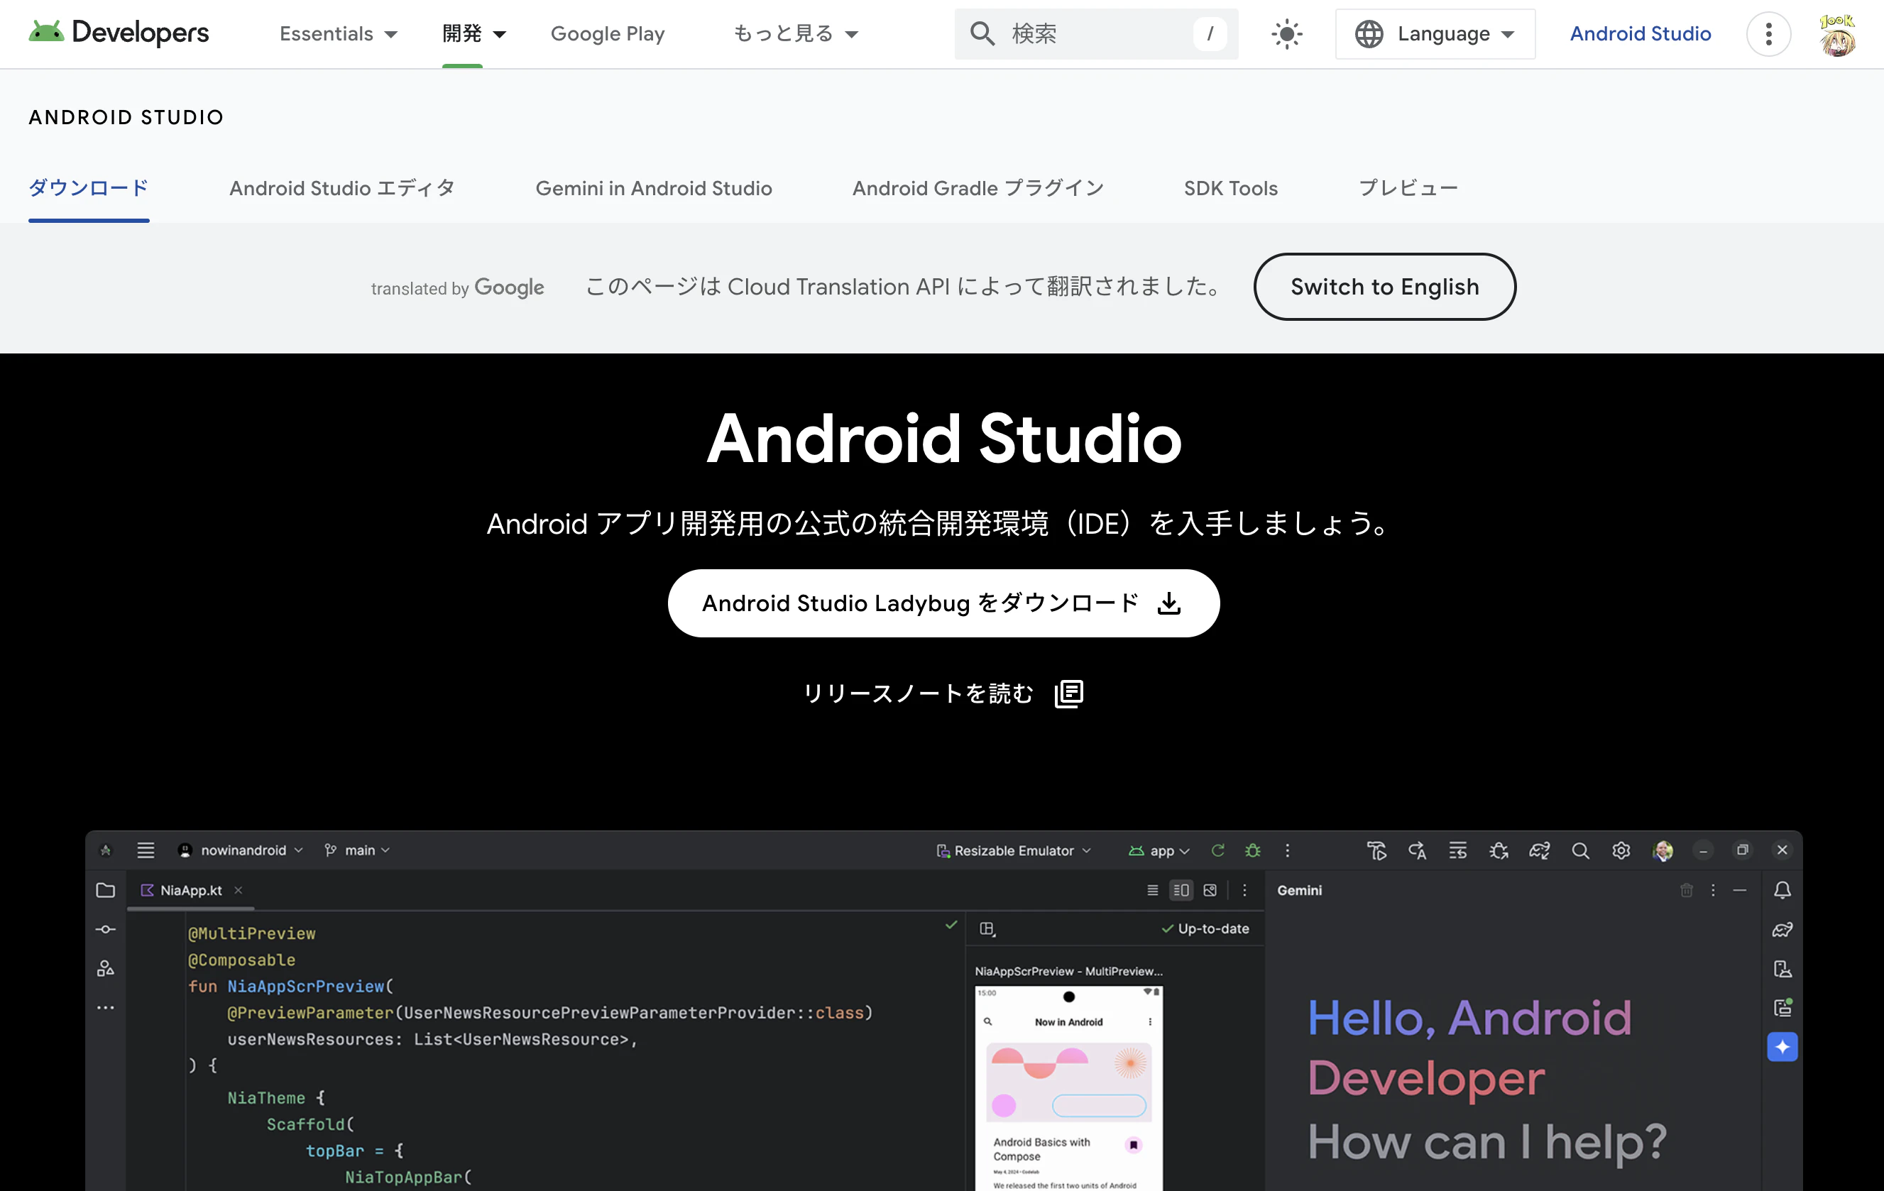
Task: Click the Apply Changes and Restart Activity icon
Action: coord(1417,850)
